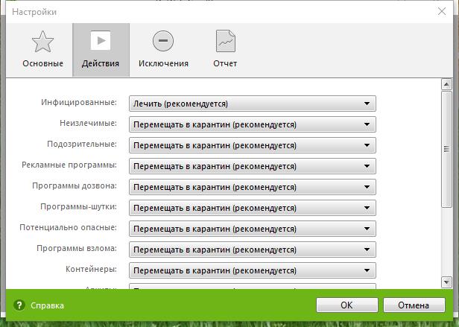Close the Настройки dialog window
Screen dimensions: 459x327
[442, 11]
